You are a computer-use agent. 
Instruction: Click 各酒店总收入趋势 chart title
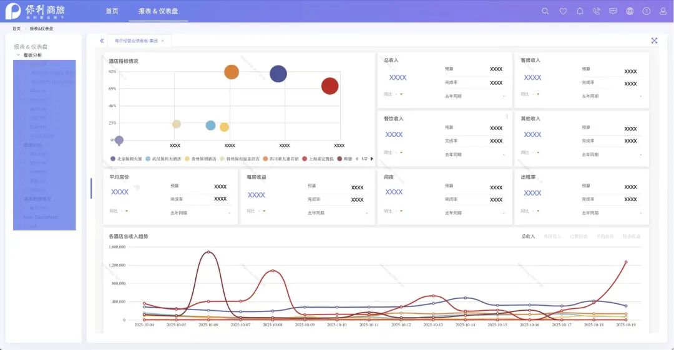coord(128,236)
